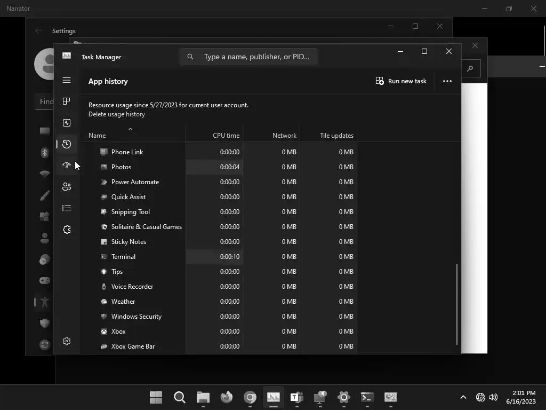
Task: Open the Windows Start menu
Action: (156, 397)
